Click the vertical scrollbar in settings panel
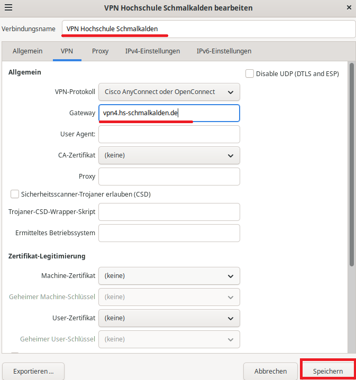The width and height of the screenshot is (356, 380). pos(351,169)
